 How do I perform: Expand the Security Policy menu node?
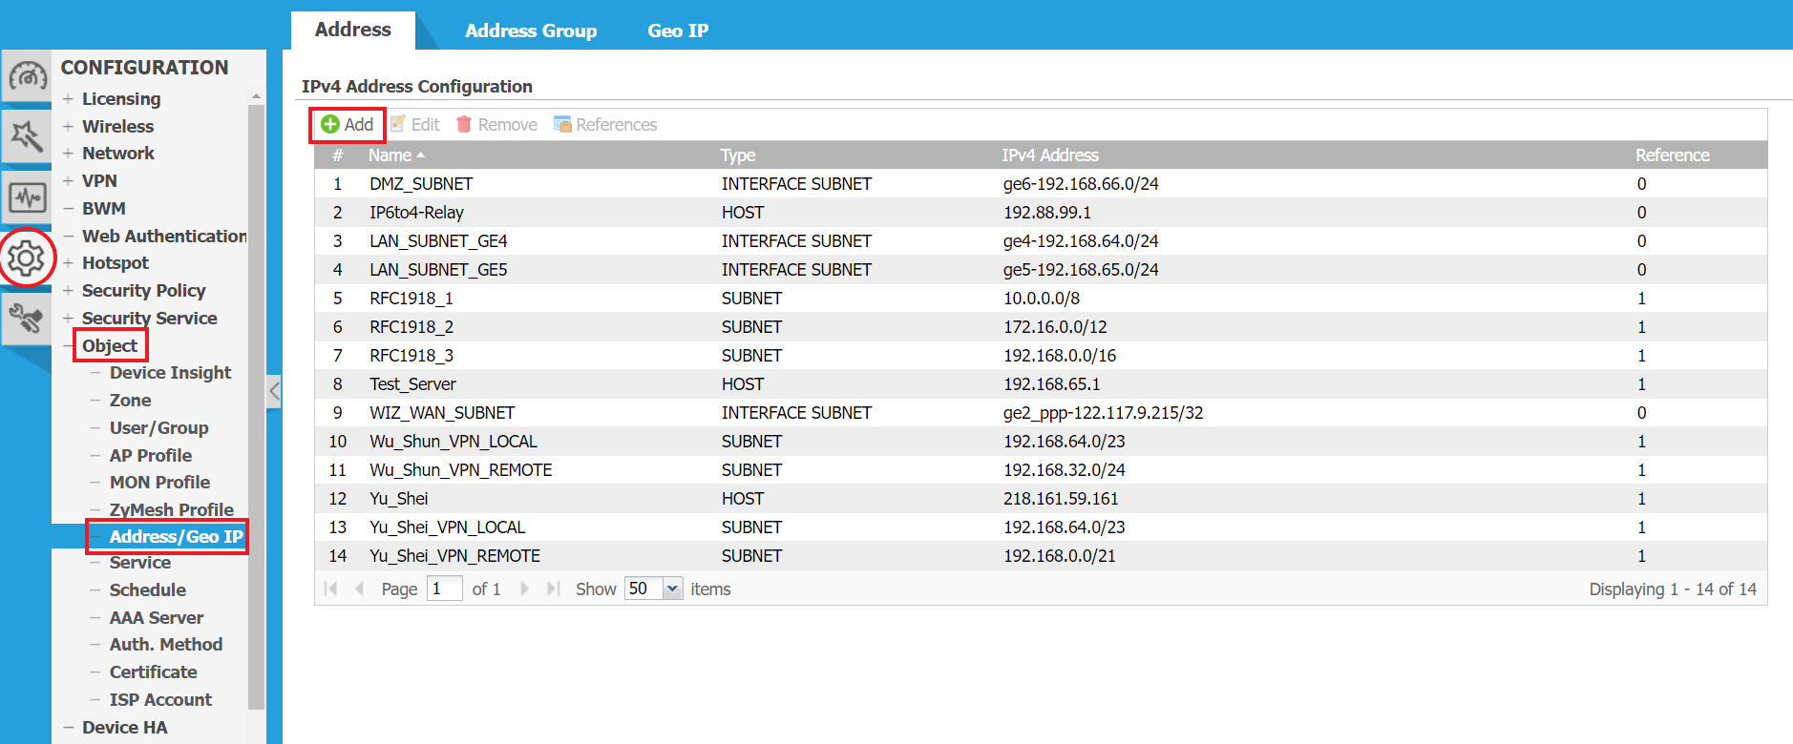68,291
